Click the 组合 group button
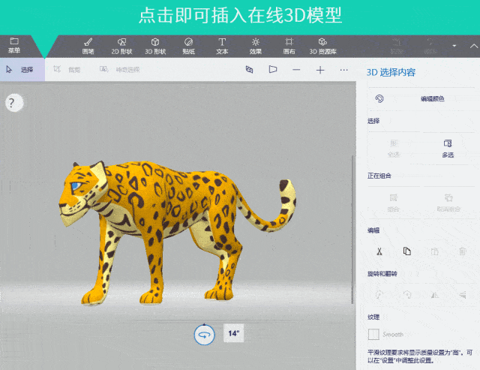The width and height of the screenshot is (480, 370). tap(394, 203)
